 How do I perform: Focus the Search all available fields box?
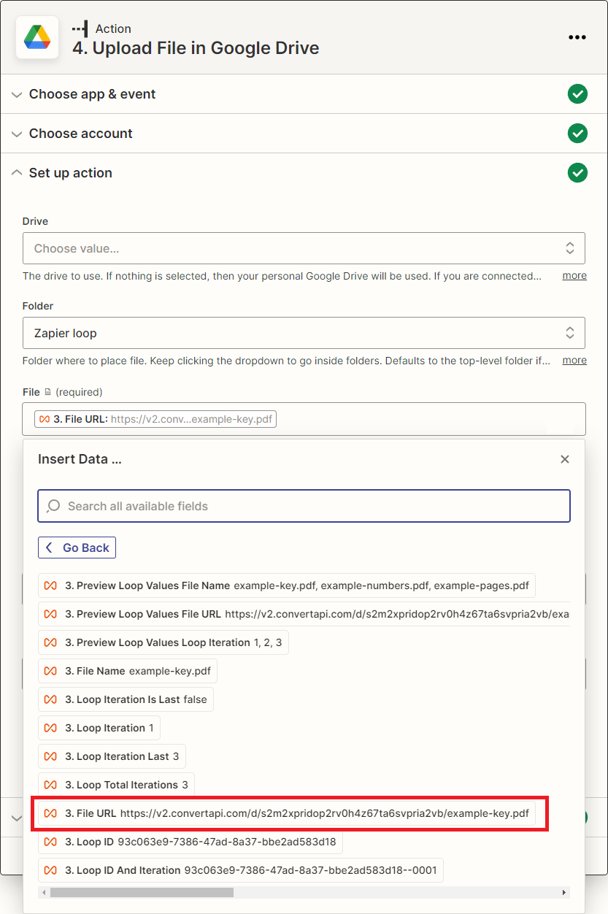(x=304, y=506)
